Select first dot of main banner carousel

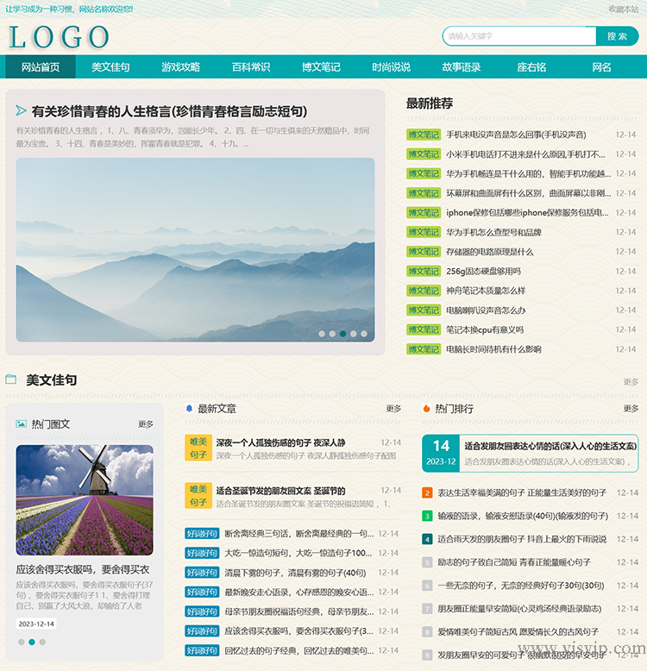pyautogui.click(x=322, y=334)
